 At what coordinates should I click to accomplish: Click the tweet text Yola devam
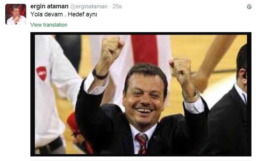(x=46, y=14)
